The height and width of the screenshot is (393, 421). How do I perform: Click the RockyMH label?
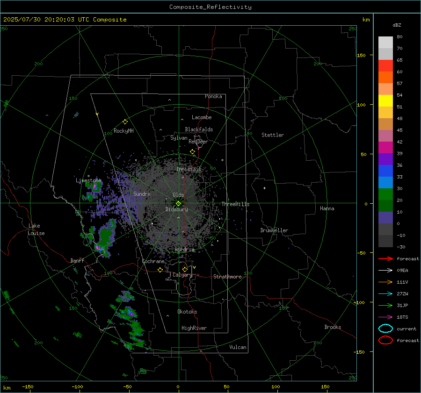point(123,131)
